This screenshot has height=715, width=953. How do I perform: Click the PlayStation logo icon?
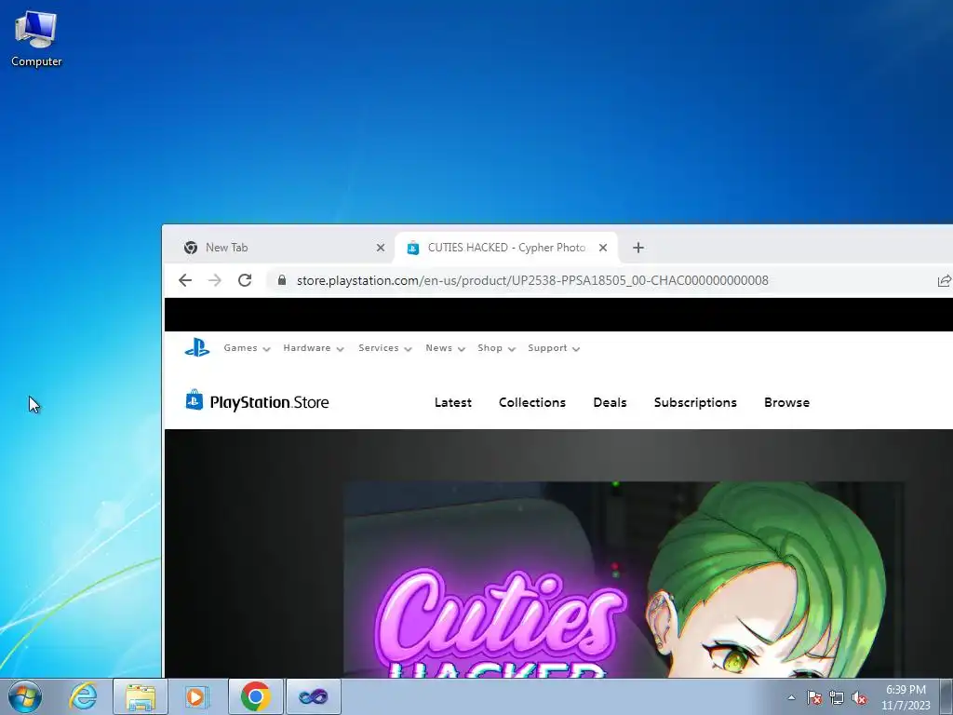coord(197,348)
